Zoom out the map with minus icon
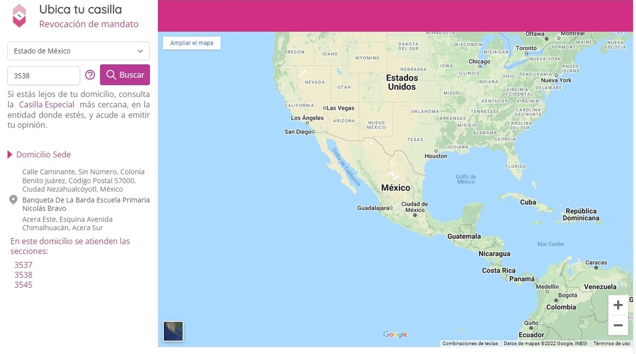The image size is (636, 354). point(617,325)
